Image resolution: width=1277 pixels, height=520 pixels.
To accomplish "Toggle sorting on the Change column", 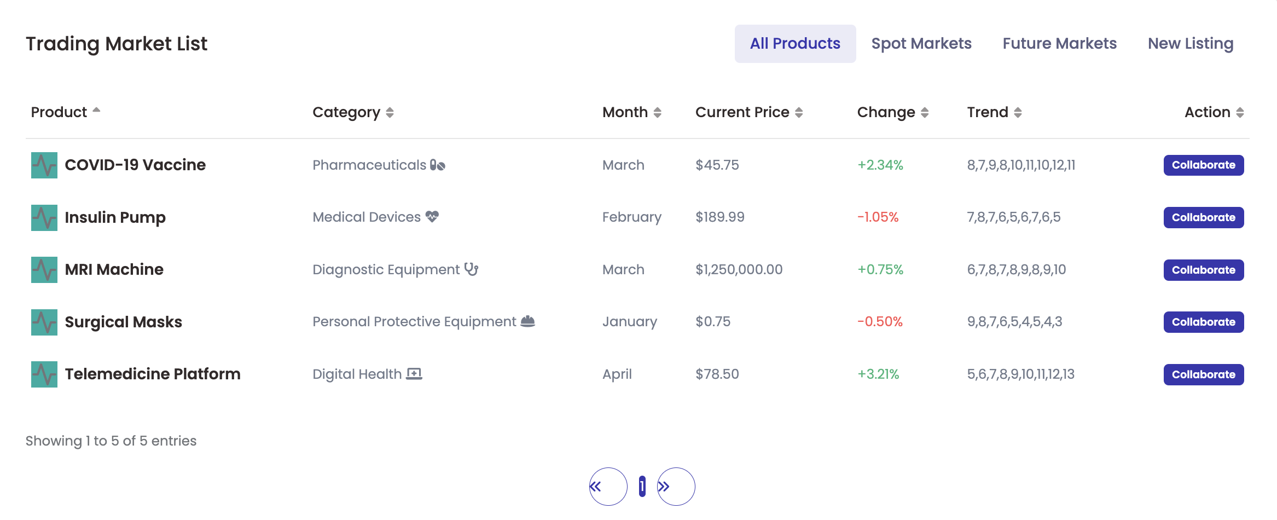I will (x=925, y=112).
